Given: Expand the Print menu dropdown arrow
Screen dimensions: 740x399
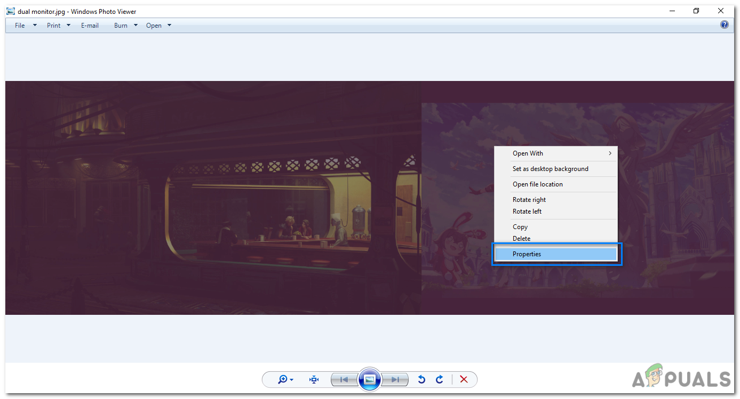Looking at the screenshot, I should [68, 25].
